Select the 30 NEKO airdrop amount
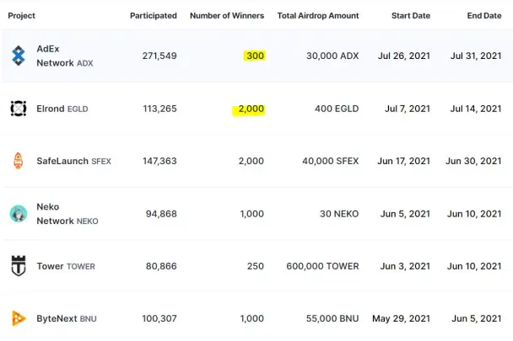 coord(339,214)
